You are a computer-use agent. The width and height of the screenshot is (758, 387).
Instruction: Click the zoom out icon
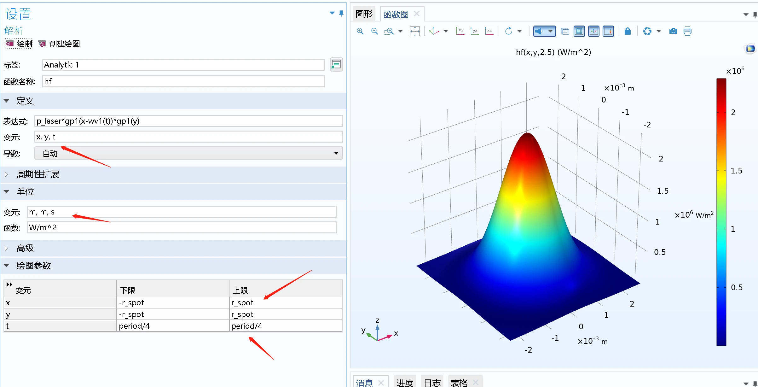click(374, 31)
